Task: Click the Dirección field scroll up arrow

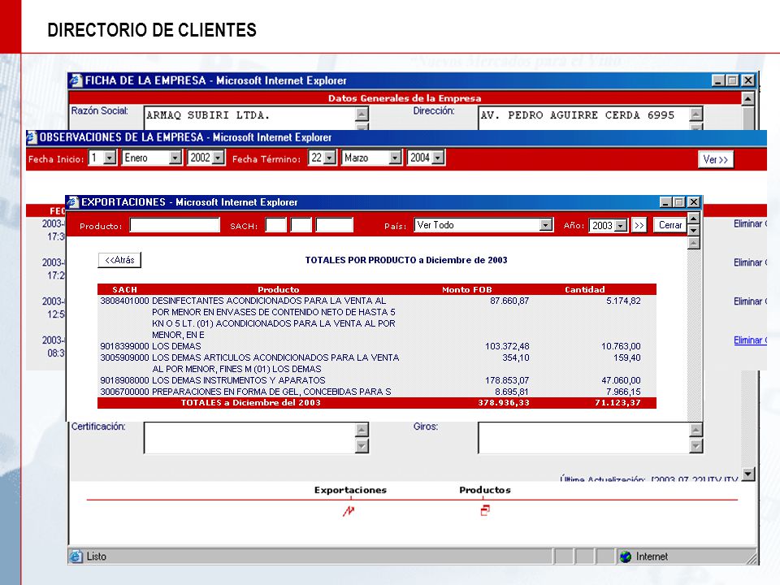Action: [x=696, y=114]
